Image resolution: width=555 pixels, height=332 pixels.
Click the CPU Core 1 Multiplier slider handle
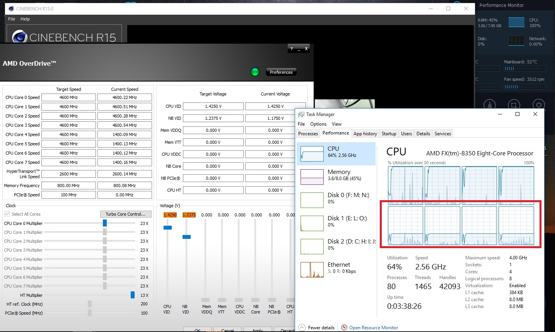tap(105, 232)
